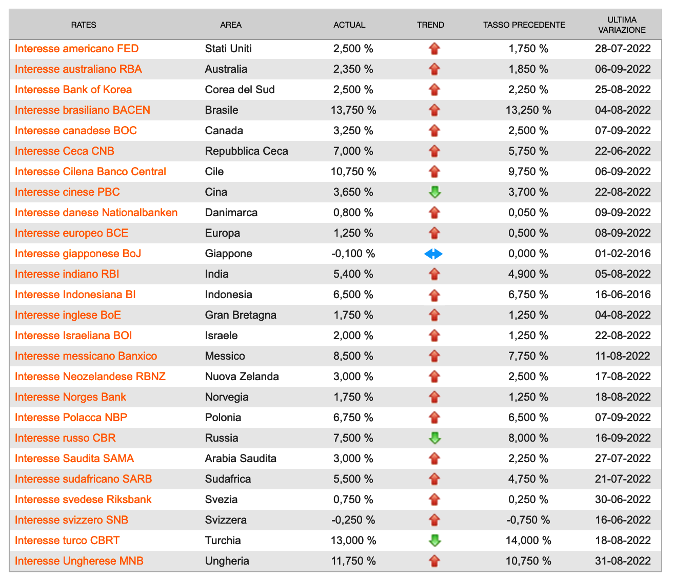Open Interesse americano FED link

tap(77, 49)
